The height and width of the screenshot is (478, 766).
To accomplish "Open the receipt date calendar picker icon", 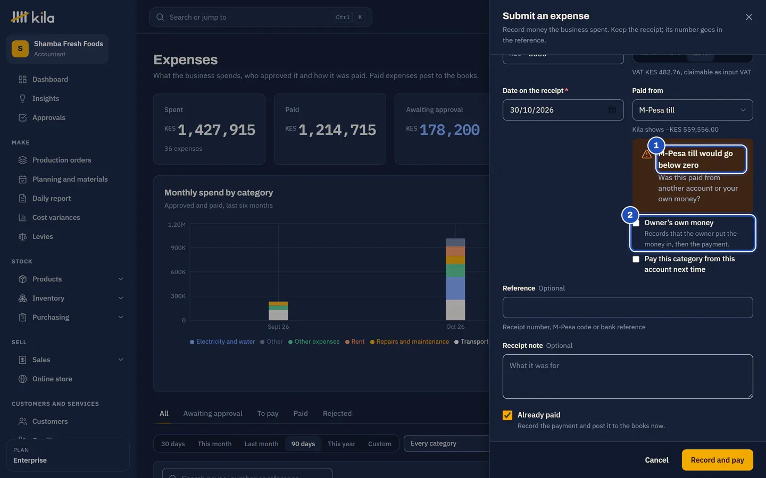I will tap(612, 110).
